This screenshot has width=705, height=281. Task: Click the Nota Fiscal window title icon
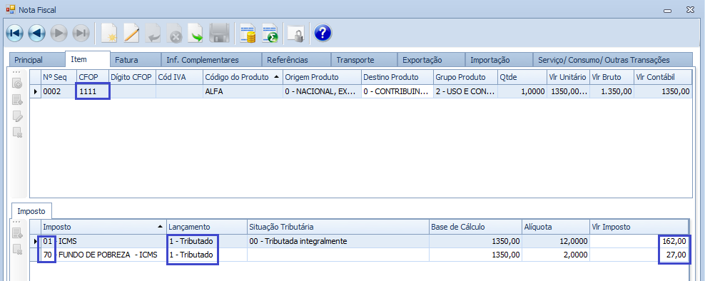pos(10,9)
